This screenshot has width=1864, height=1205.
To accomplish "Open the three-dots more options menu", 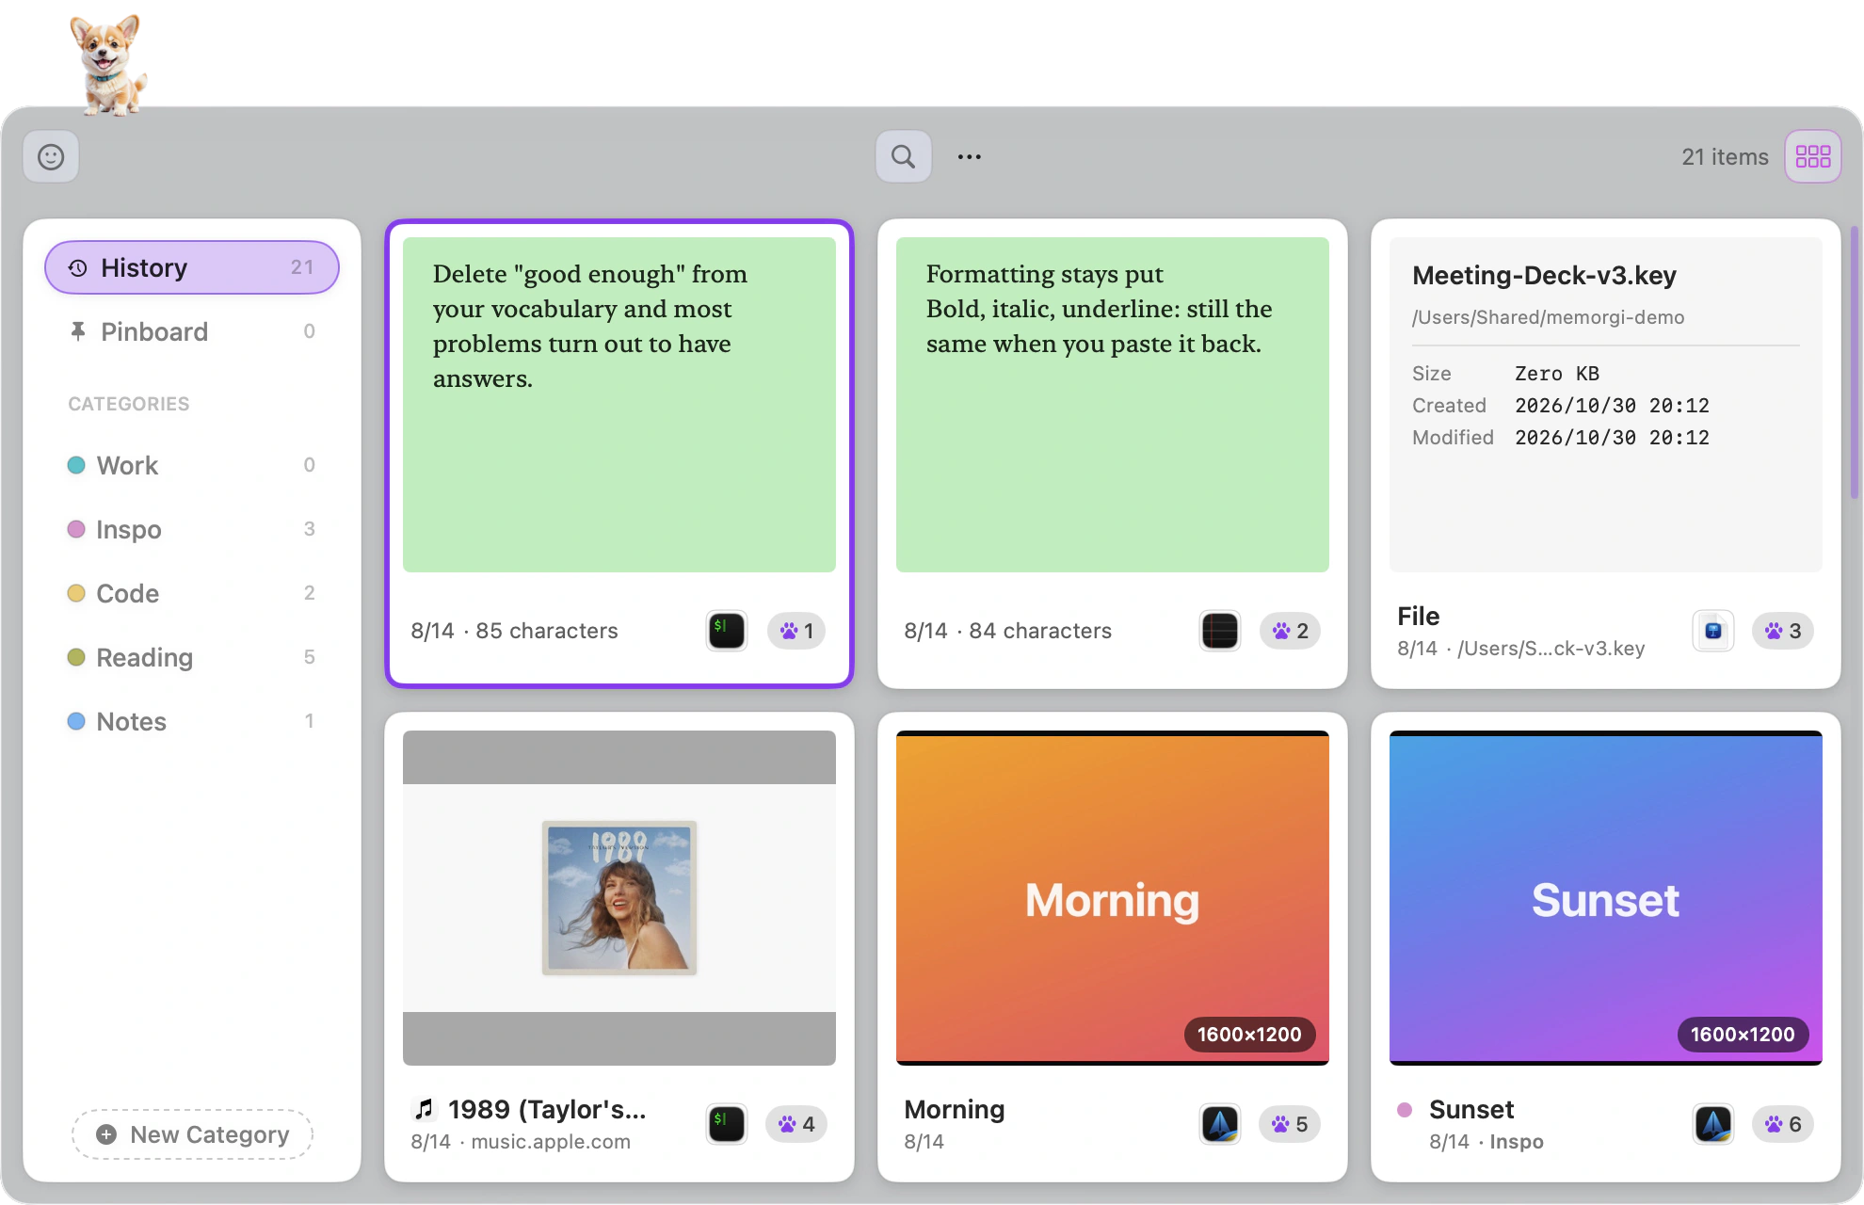I will point(969,156).
